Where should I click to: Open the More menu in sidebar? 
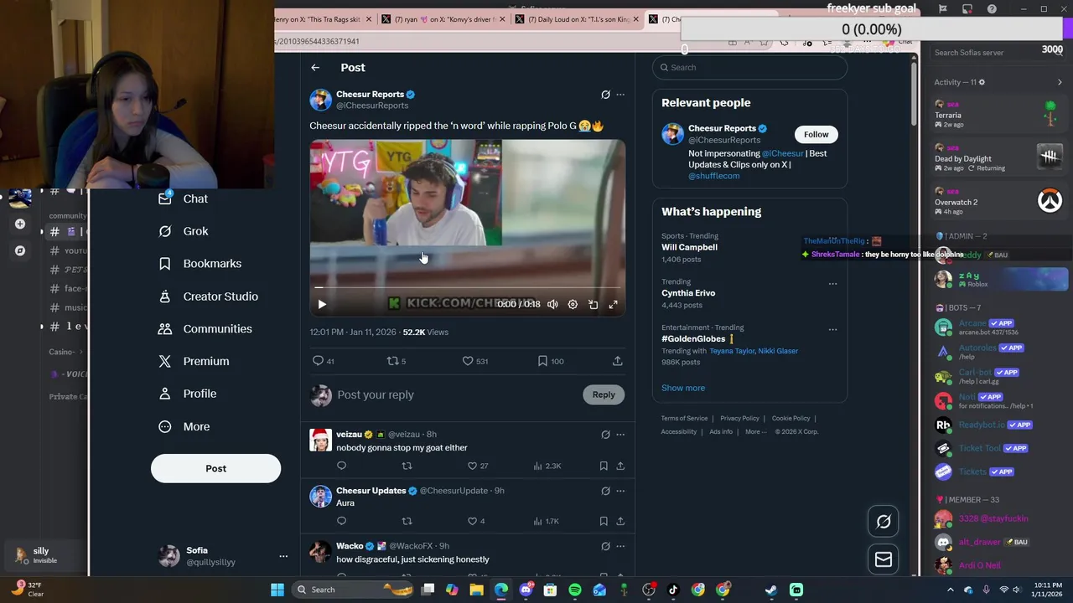pyautogui.click(x=184, y=426)
